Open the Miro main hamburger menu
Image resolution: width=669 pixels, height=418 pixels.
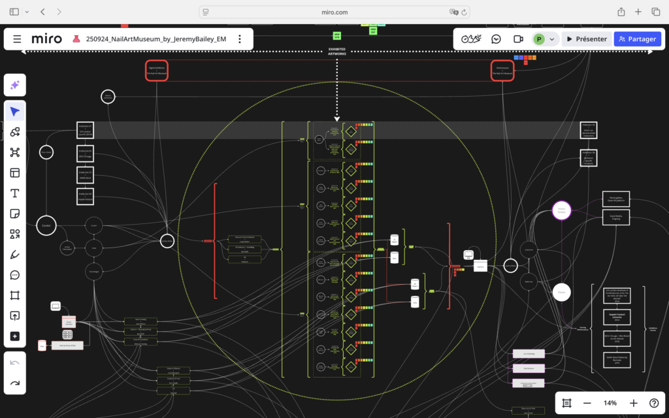click(x=17, y=39)
